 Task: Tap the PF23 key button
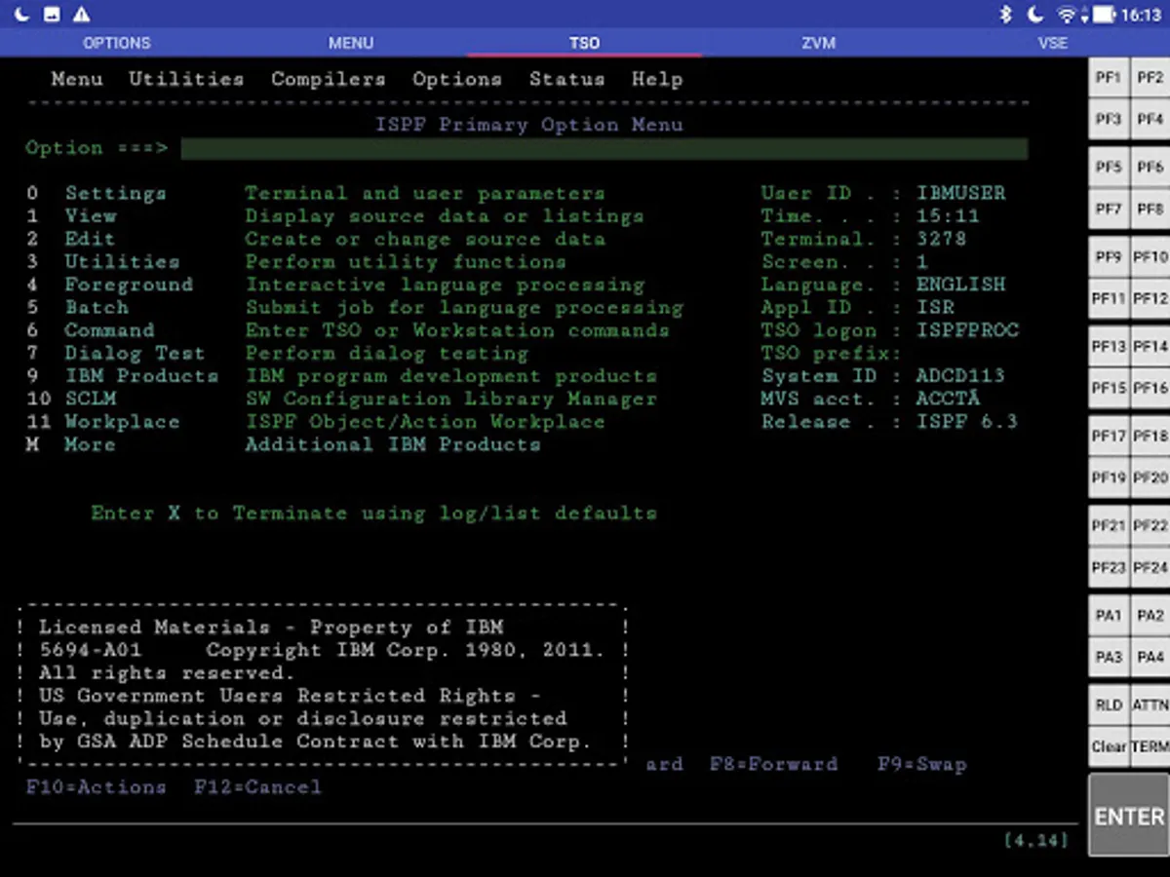click(1109, 568)
